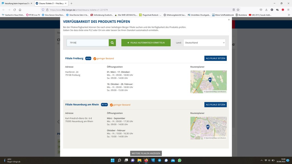This screenshot has height=164, width=292.
Task: Open Gasherd in Haus/Woh... bookmark
Action: pyautogui.click(x=13, y=15)
